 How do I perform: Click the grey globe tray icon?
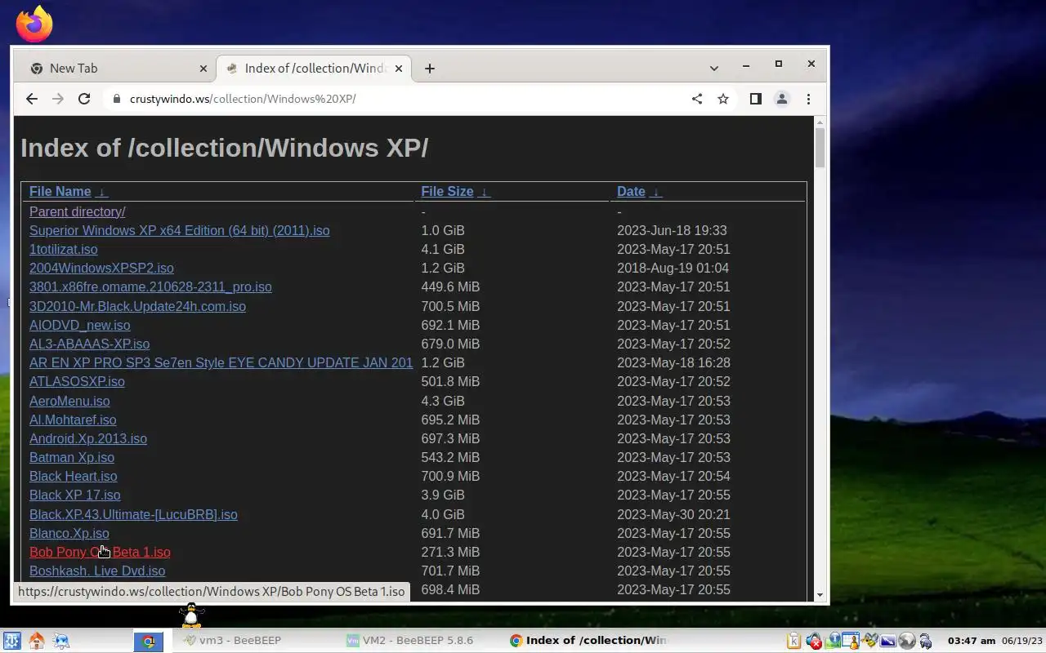907,641
